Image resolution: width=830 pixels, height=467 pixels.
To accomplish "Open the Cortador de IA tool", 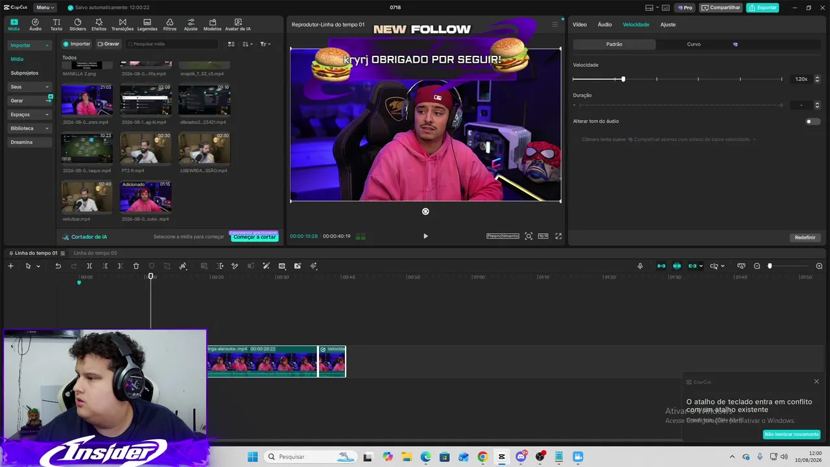I will coord(84,237).
